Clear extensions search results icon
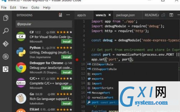This screenshot has width=180, height=112. click(x=61, y=15)
